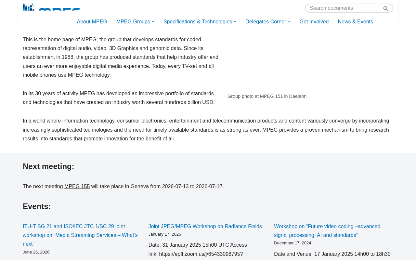Open the Delegates Corner menu item
This screenshot has height=260, width=416.
tap(266, 22)
